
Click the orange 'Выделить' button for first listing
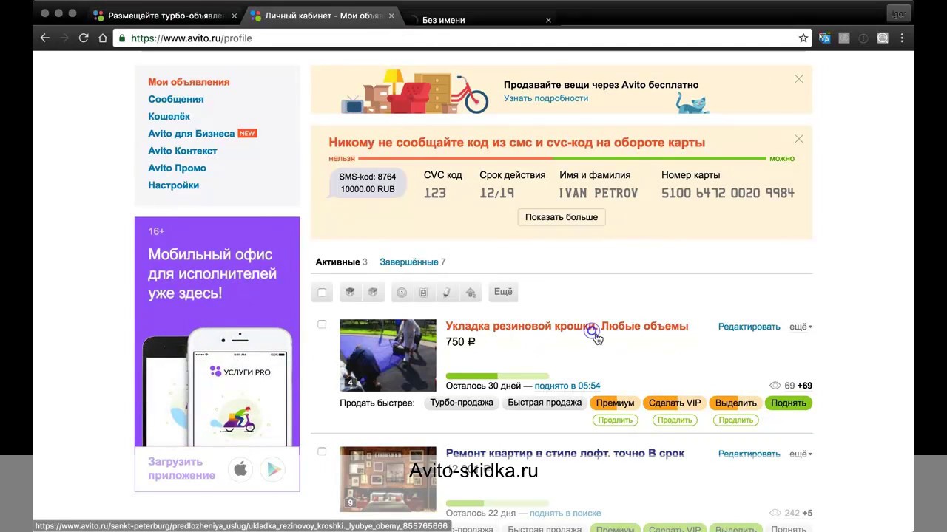coord(735,403)
